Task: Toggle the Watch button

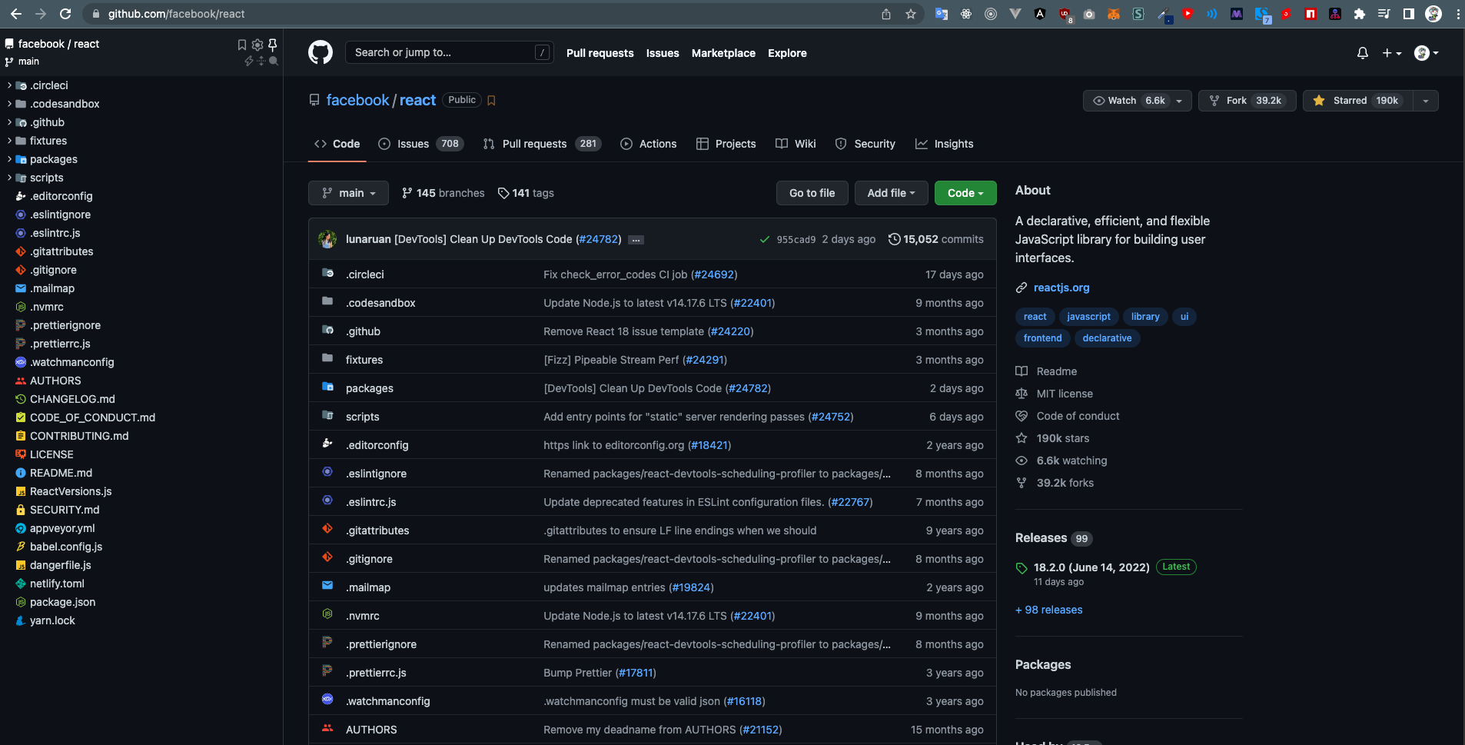Action: [1129, 101]
